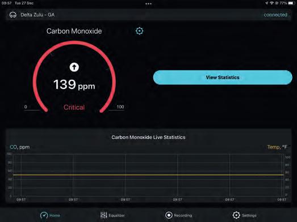Viewport: 297px width, 222px height.
Task: Click the Settings gear icon in bottom bar
Action: point(236,215)
